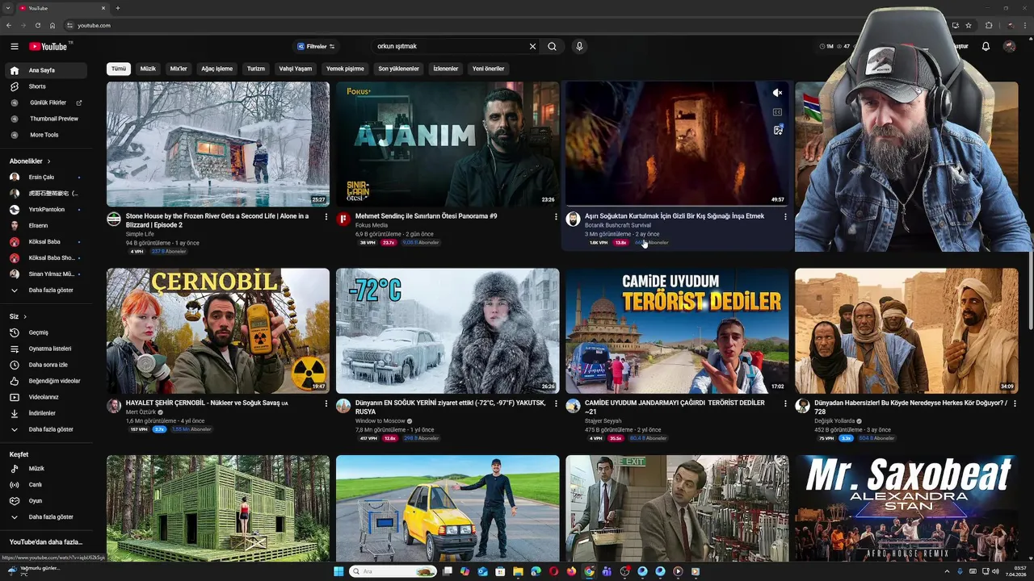Open Günlük Fikirler sidebar link
The height and width of the screenshot is (581, 1034).
click(44, 102)
